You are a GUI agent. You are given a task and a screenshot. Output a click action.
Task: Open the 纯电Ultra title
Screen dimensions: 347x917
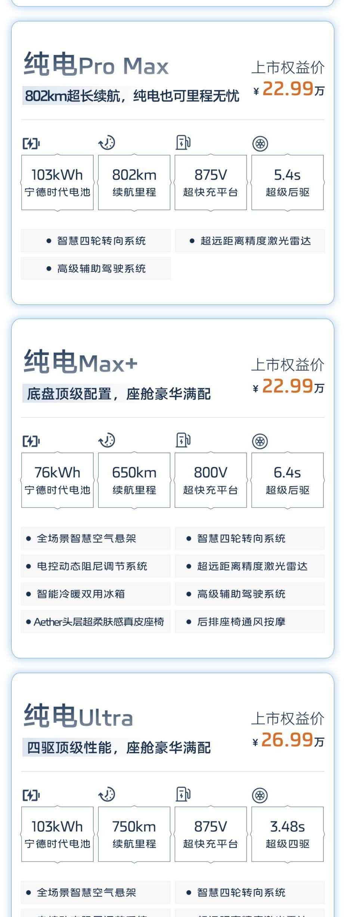[78, 716]
